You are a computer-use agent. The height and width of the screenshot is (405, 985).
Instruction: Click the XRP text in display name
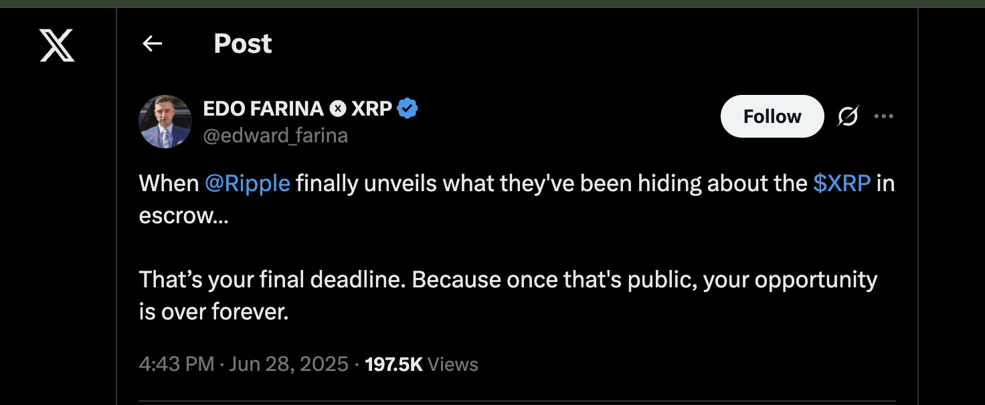tap(371, 108)
